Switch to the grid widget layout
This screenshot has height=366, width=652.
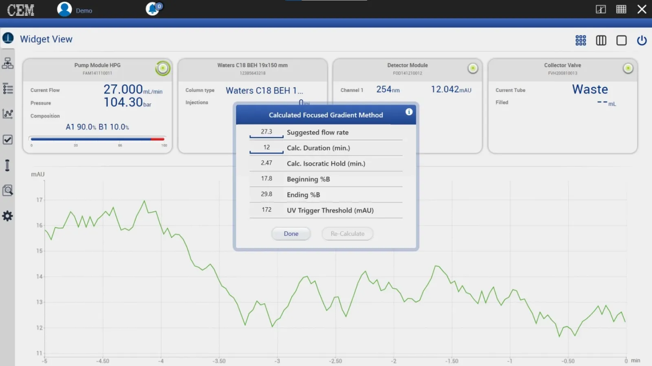pos(581,40)
